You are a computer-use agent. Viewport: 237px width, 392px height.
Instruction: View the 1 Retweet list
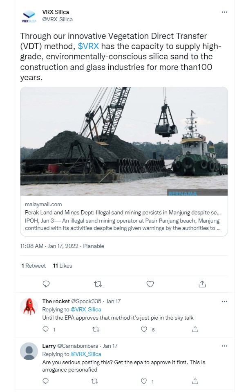coord(34,266)
